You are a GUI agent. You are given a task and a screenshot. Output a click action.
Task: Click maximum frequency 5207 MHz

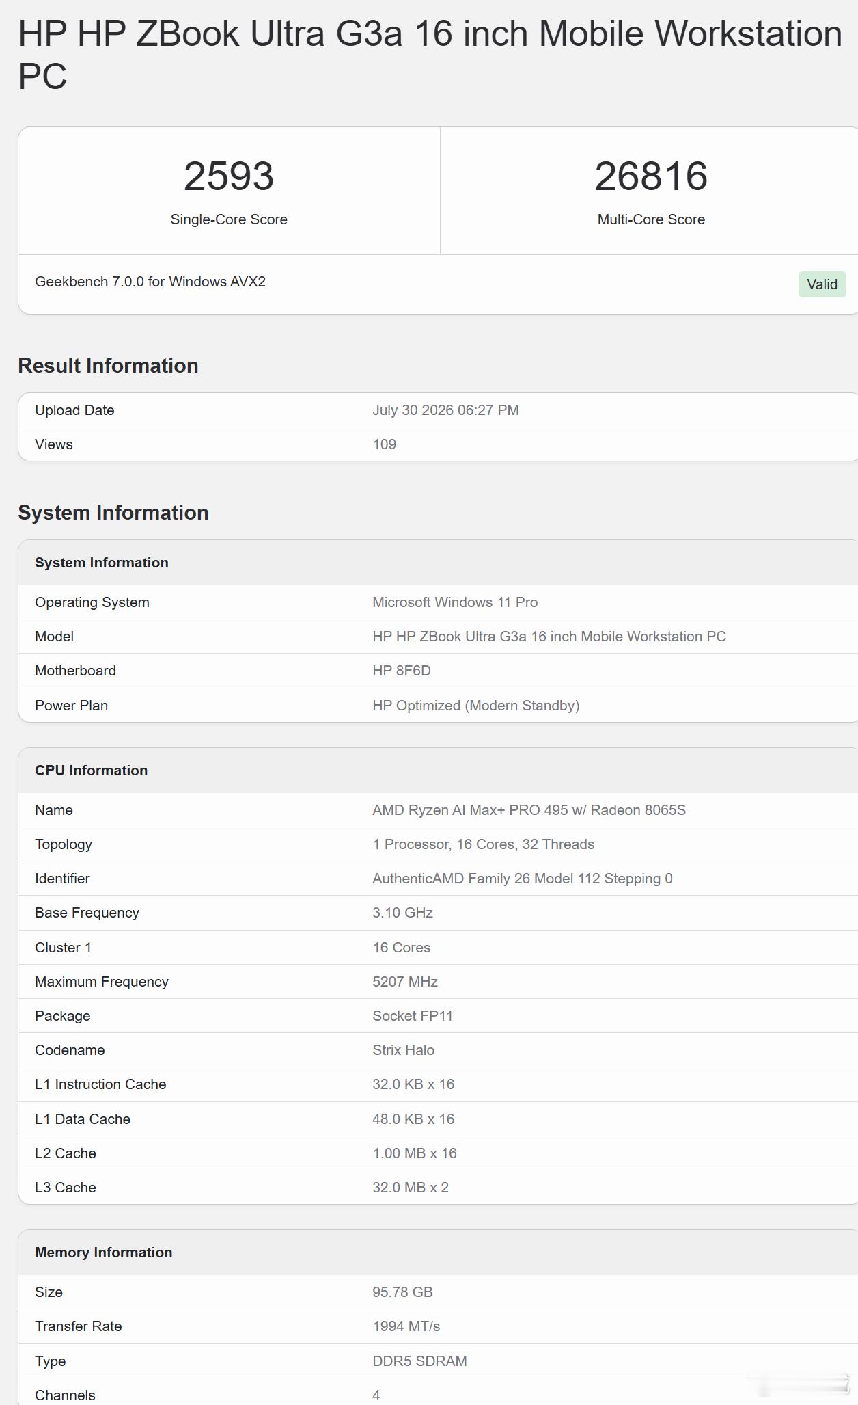pyautogui.click(x=405, y=982)
